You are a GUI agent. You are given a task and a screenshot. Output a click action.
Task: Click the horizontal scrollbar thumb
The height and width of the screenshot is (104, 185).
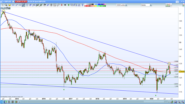(x=154, y=102)
